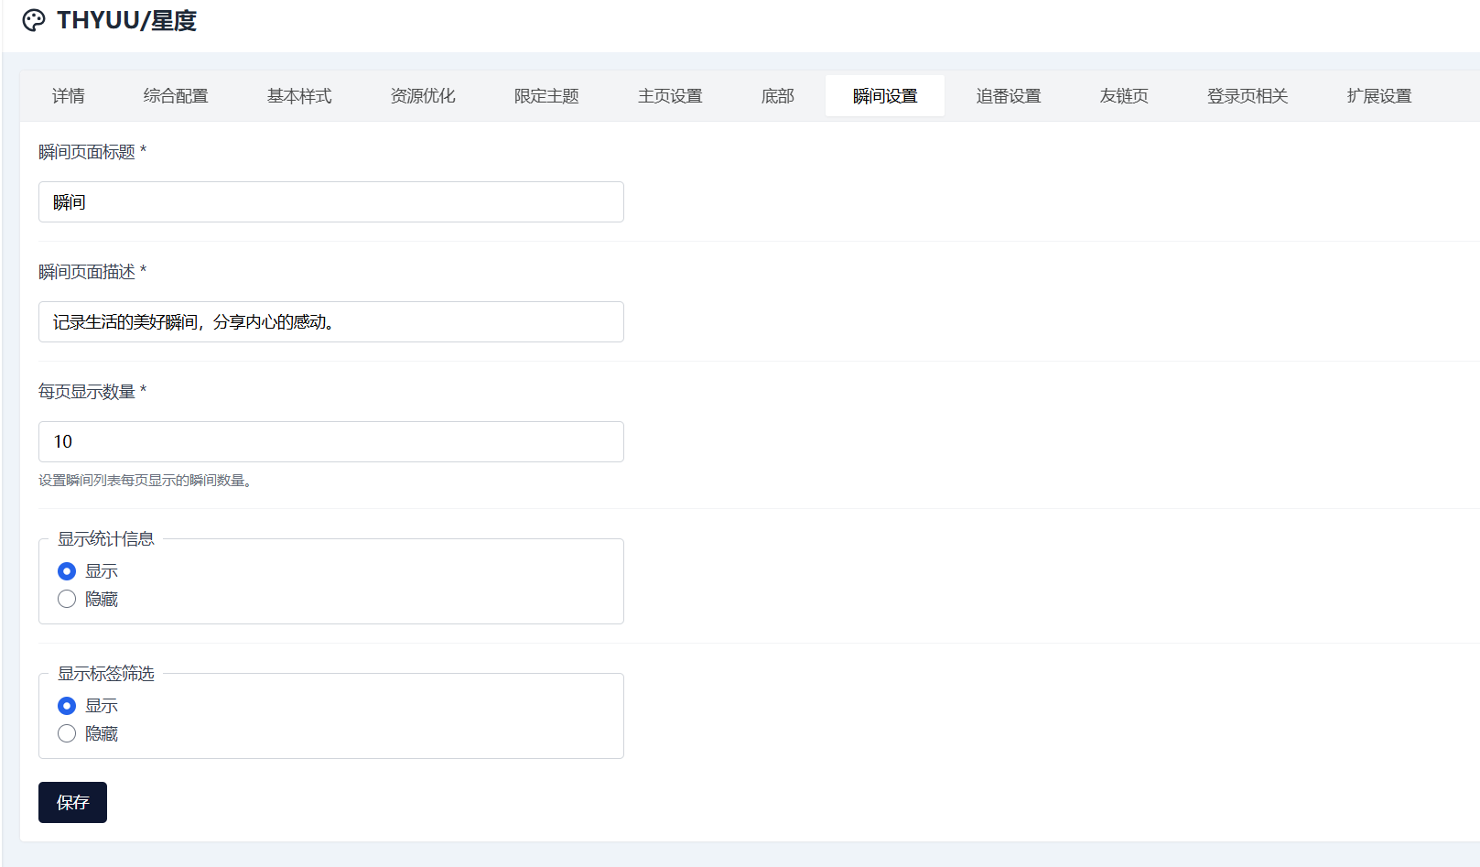Choose 隐藏 for 显示标签筛选
1480x867 pixels.
67,733
